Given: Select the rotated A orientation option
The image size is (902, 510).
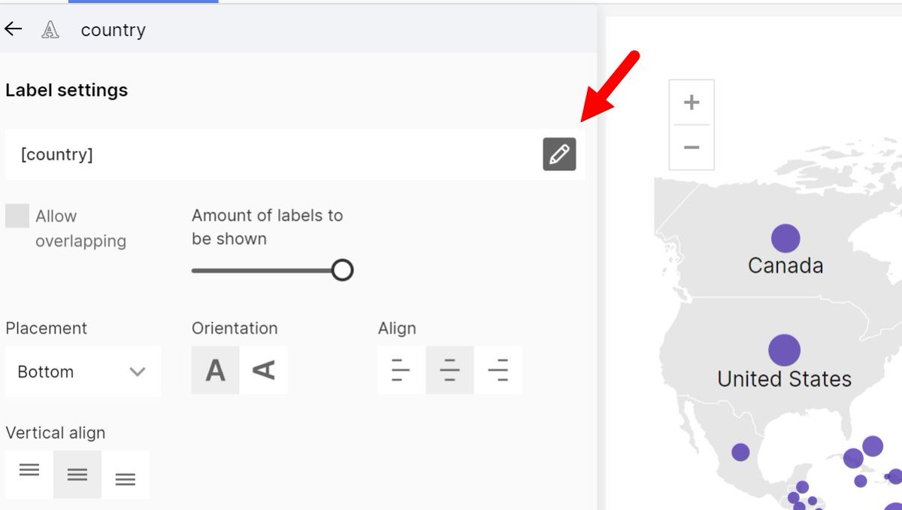Looking at the screenshot, I should tap(264, 370).
